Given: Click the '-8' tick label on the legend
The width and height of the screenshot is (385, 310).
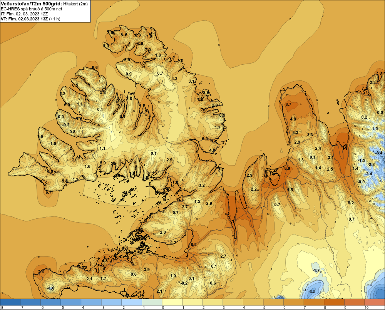Looking at the screenshot, I should click(2, 308).
